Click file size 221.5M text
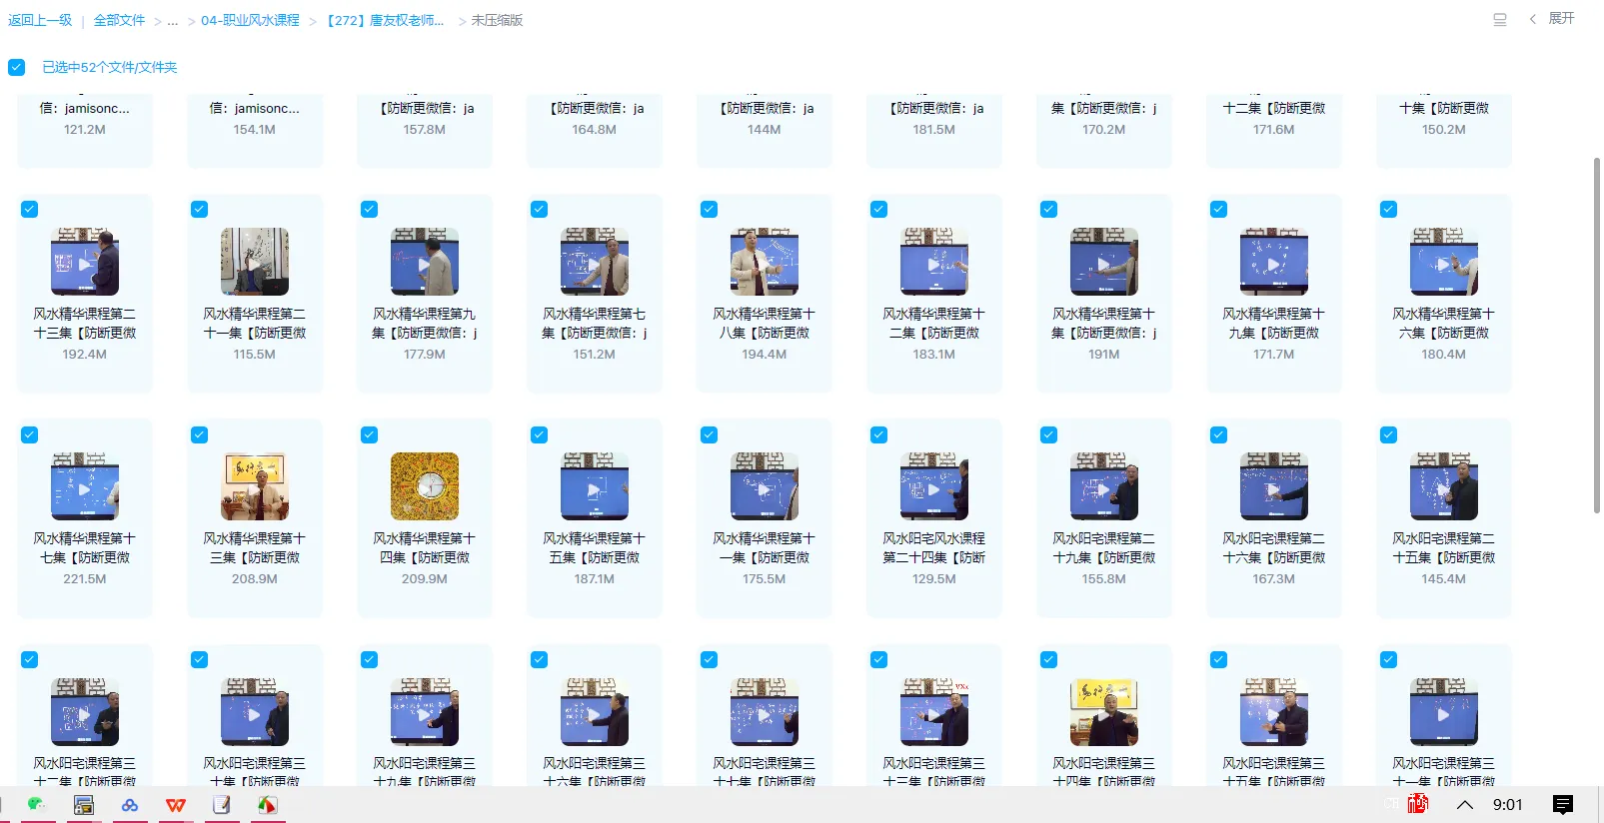Viewport: 1604px width, 823px height. [x=85, y=579]
